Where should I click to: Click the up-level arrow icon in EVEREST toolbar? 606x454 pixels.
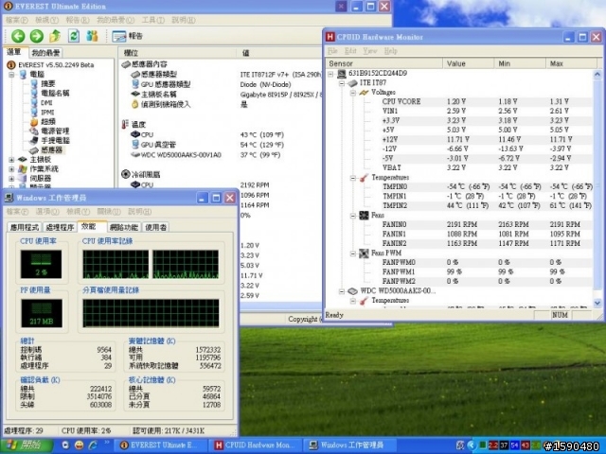[55, 36]
